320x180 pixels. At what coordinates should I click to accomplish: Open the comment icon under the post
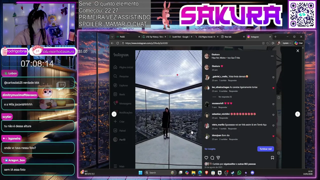[212, 158]
